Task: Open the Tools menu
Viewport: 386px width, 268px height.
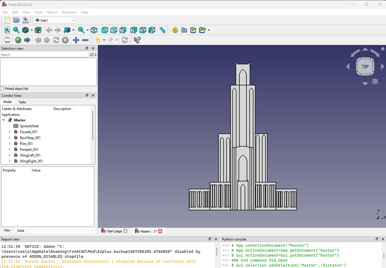Action: click(39, 12)
